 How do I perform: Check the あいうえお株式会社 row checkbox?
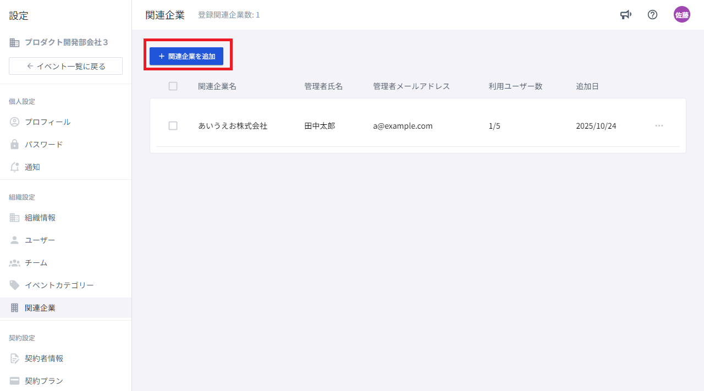click(x=173, y=126)
